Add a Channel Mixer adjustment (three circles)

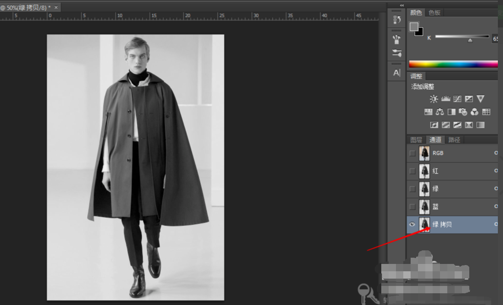[475, 112]
